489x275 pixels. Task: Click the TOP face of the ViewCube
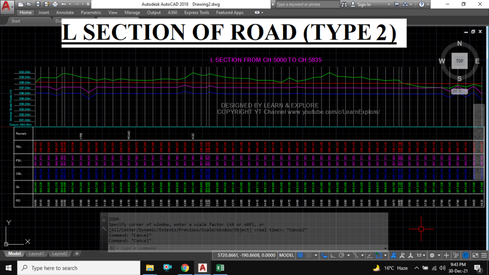pos(459,61)
